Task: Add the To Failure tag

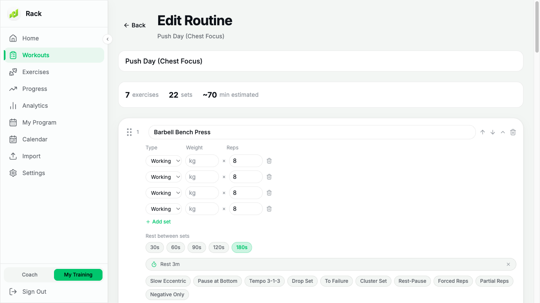Action: 337,281
